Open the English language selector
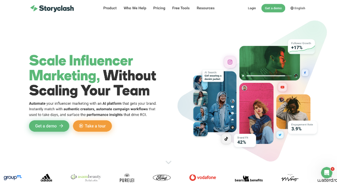 pos(298,8)
